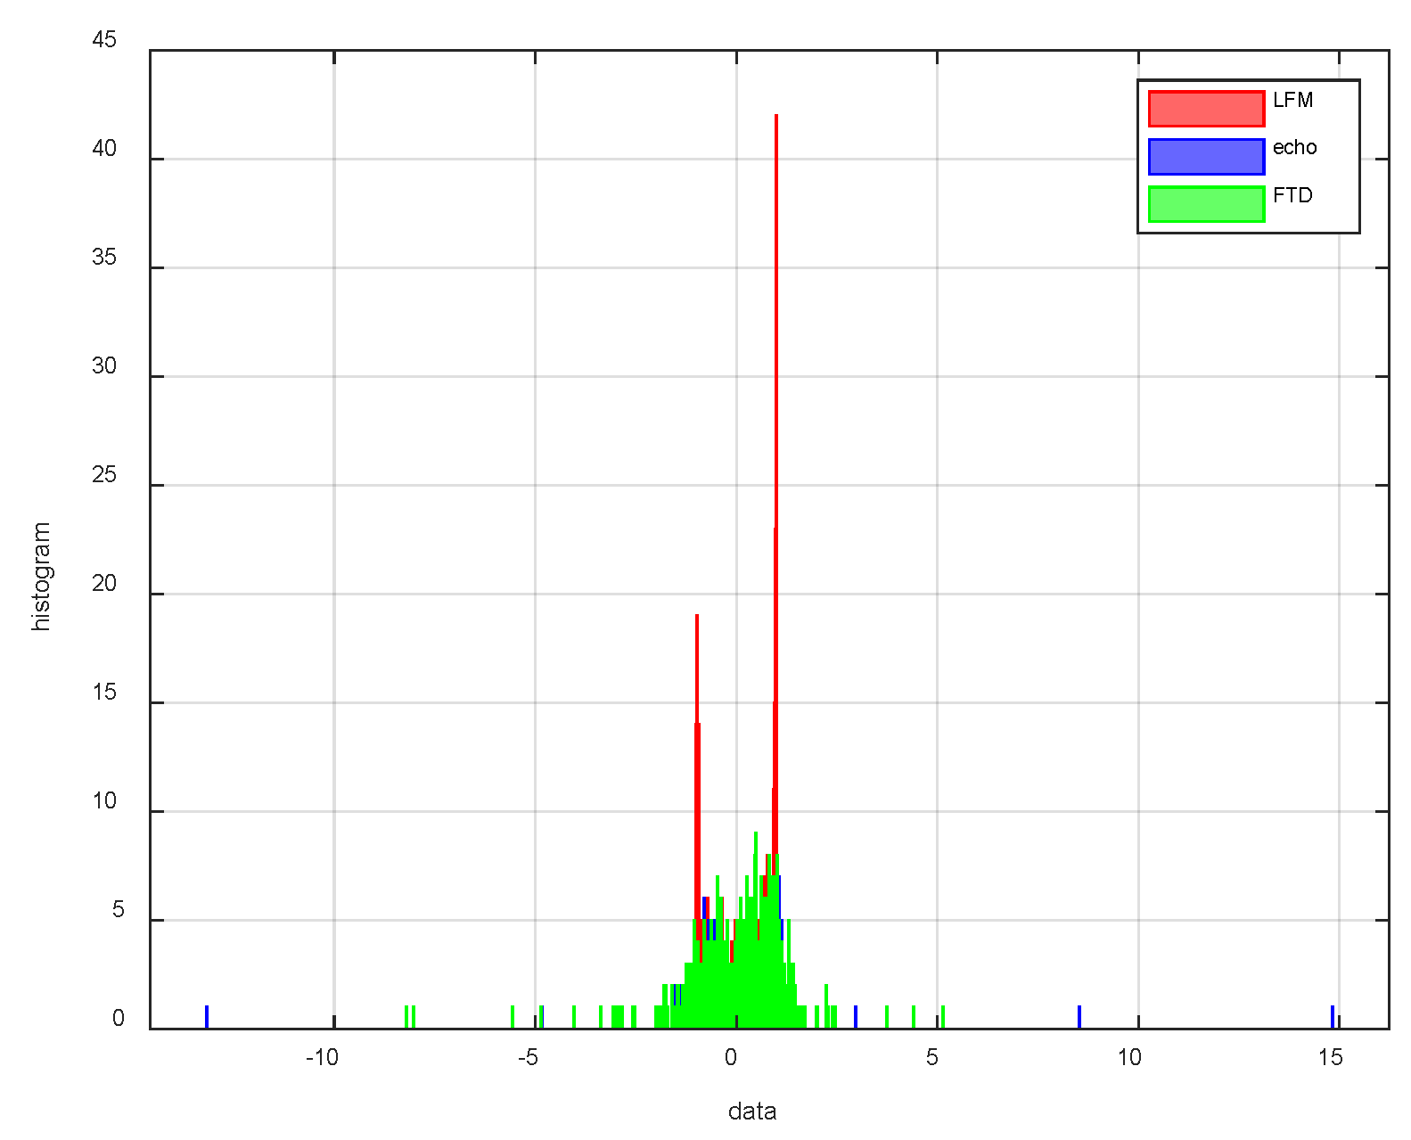Click the green bar just right of x = 5

[943, 1017]
